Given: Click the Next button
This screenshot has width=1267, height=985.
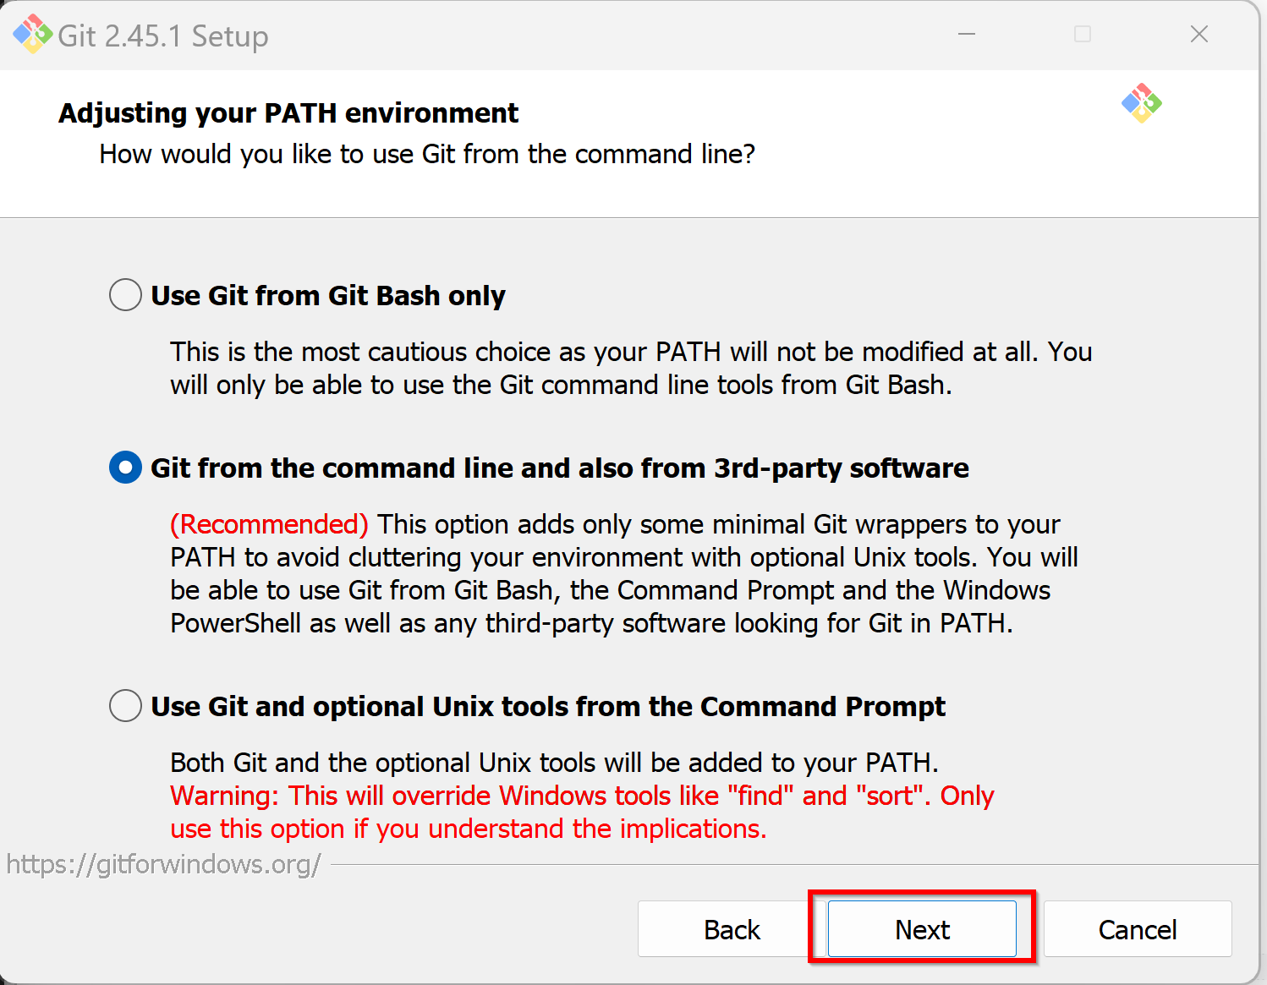Looking at the screenshot, I should point(922,929).
